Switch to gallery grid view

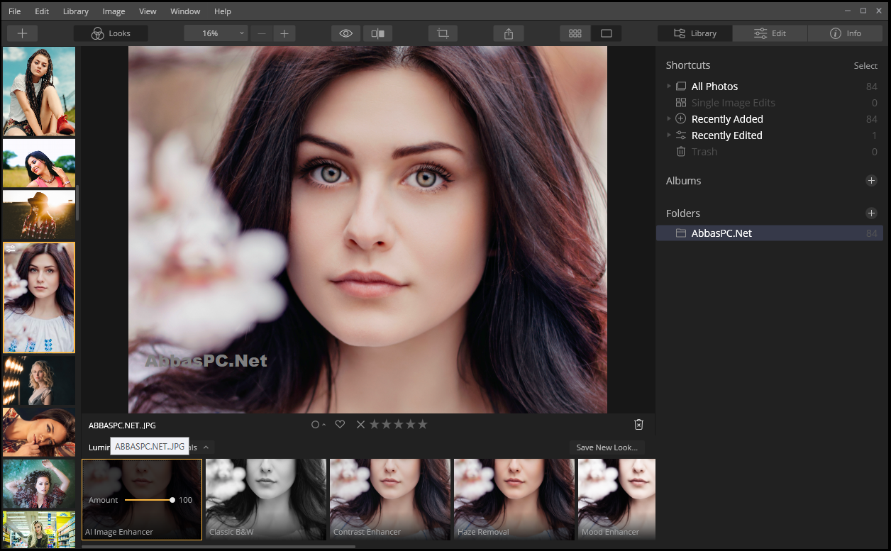tap(575, 33)
